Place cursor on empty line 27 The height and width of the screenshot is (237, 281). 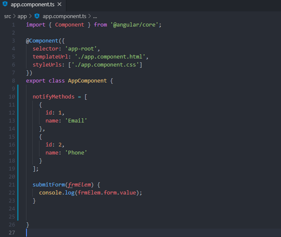(152, 233)
